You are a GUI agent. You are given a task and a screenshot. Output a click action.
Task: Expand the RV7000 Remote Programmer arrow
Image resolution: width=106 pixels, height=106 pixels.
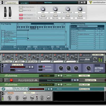(9, 70)
